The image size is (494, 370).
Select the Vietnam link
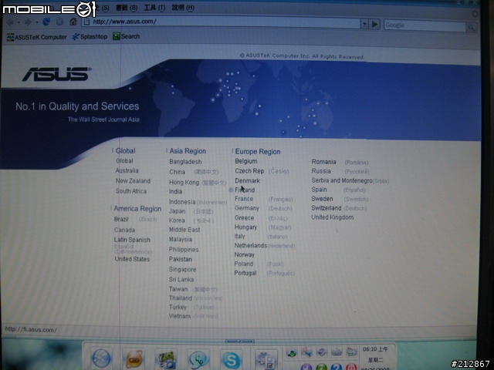click(x=180, y=316)
